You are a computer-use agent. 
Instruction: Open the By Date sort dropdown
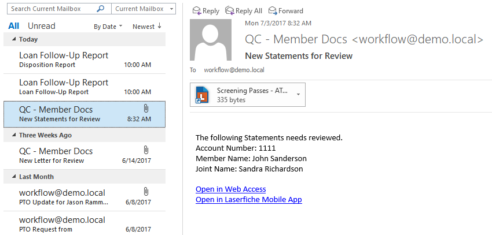click(x=108, y=27)
